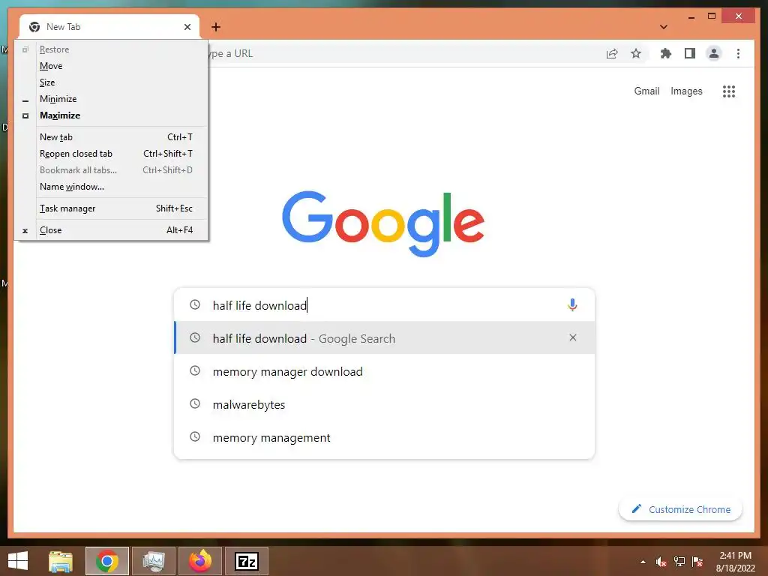The image size is (768, 576).
Task: Choose Reopen closed tab
Action: pyautogui.click(x=112, y=154)
